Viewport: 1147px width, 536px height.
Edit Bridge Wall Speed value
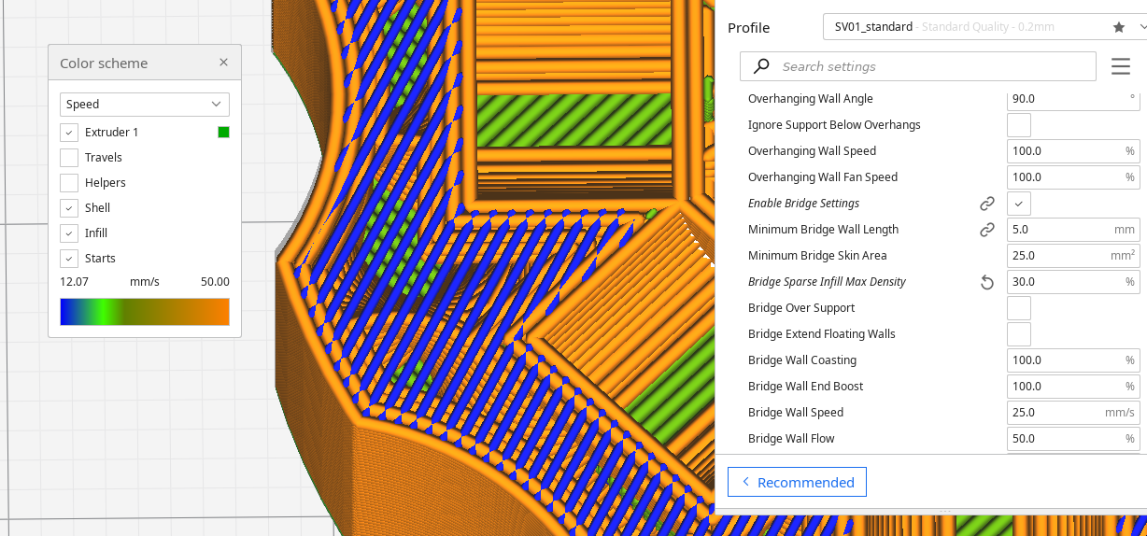click(1073, 413)
